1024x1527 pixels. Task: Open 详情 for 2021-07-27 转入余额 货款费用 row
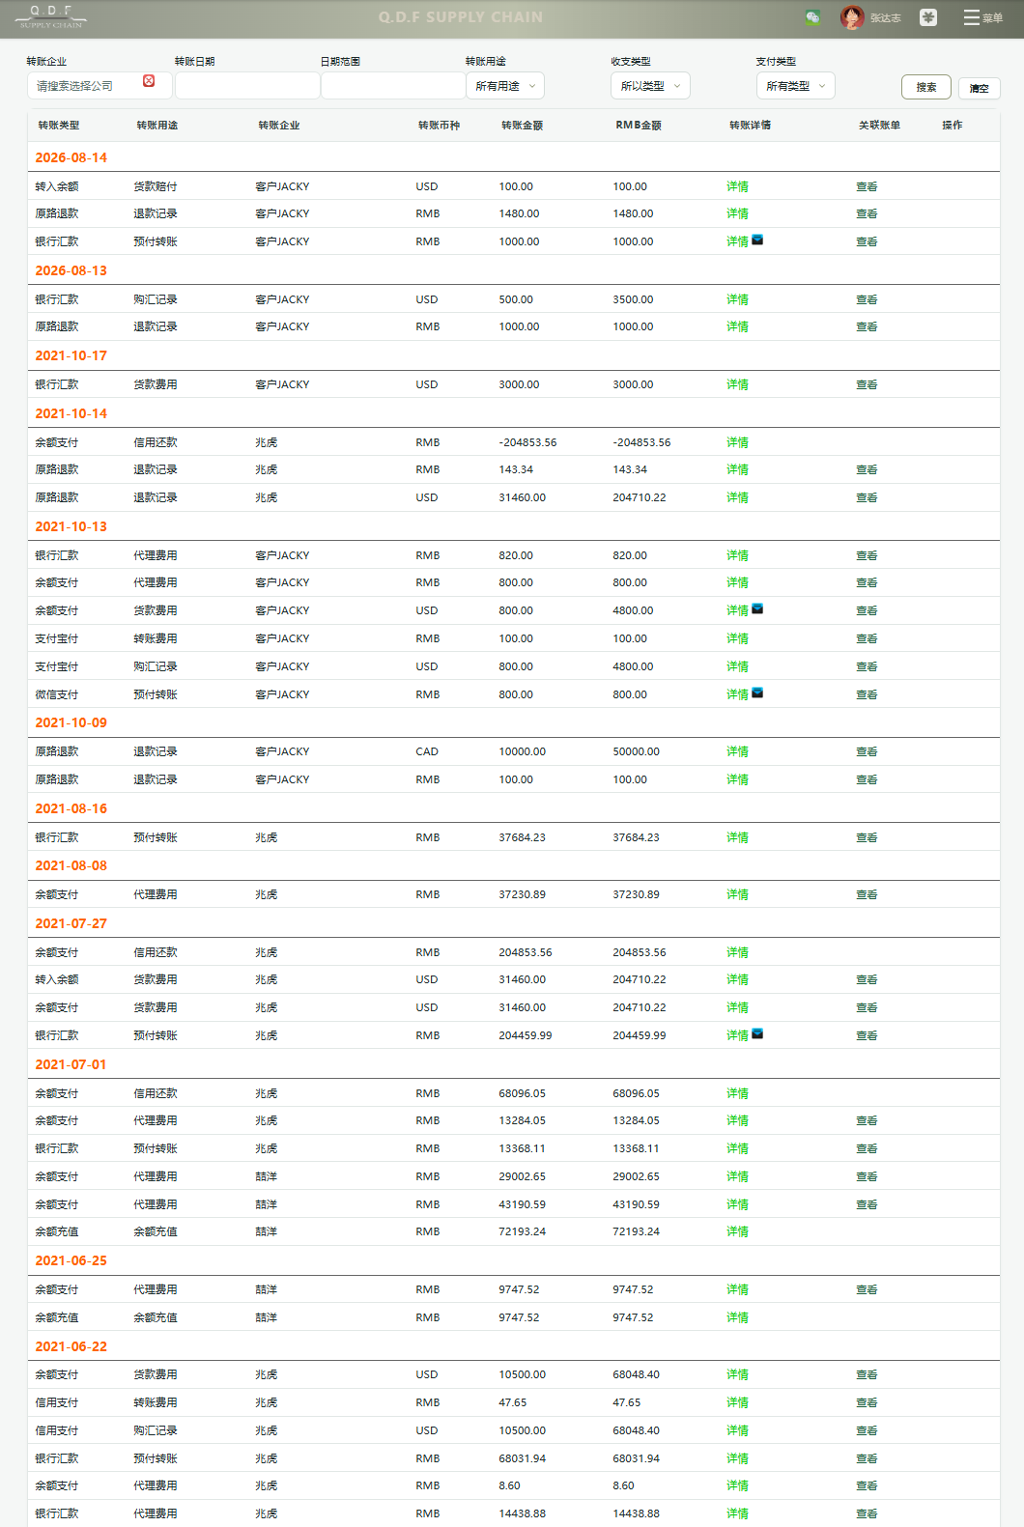tap(737, 979)
